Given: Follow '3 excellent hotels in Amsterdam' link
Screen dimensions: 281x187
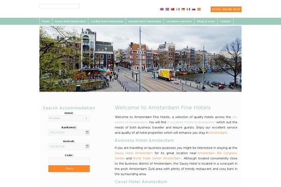Looking at the screenshot, I should point(191,122).
